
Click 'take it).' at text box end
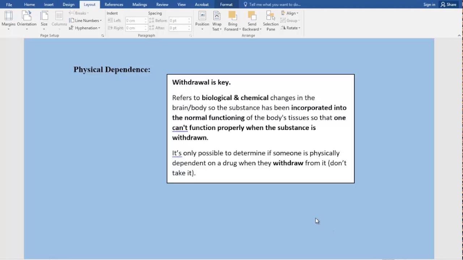click(x=184, y=173)
